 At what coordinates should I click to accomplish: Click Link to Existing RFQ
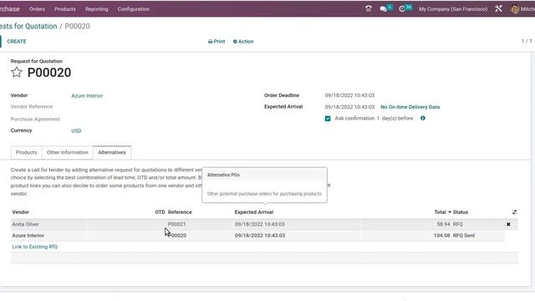point(35,247)
